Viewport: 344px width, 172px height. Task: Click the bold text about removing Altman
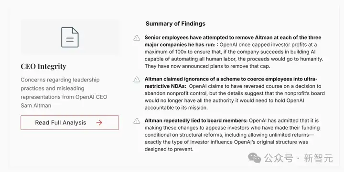pyautogui.click(x=233, y=41)
